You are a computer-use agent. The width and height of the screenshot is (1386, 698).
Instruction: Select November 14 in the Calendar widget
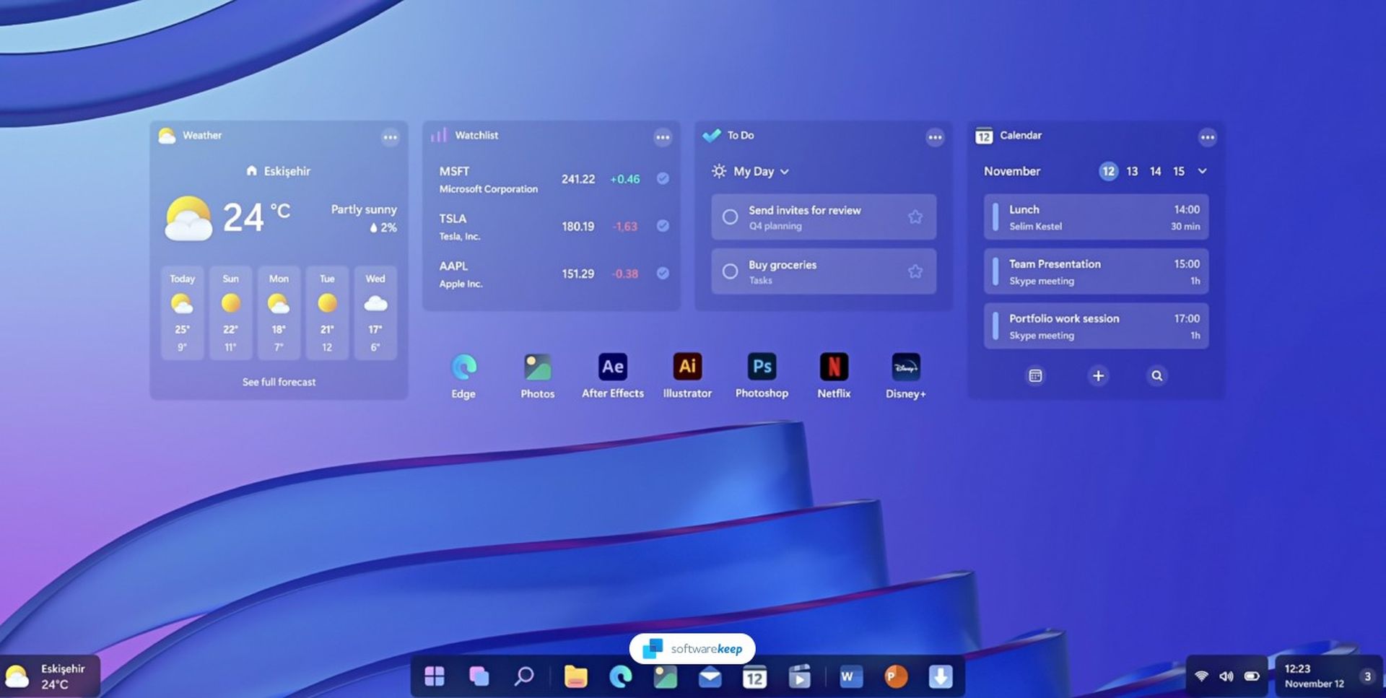click(1155, 172)
